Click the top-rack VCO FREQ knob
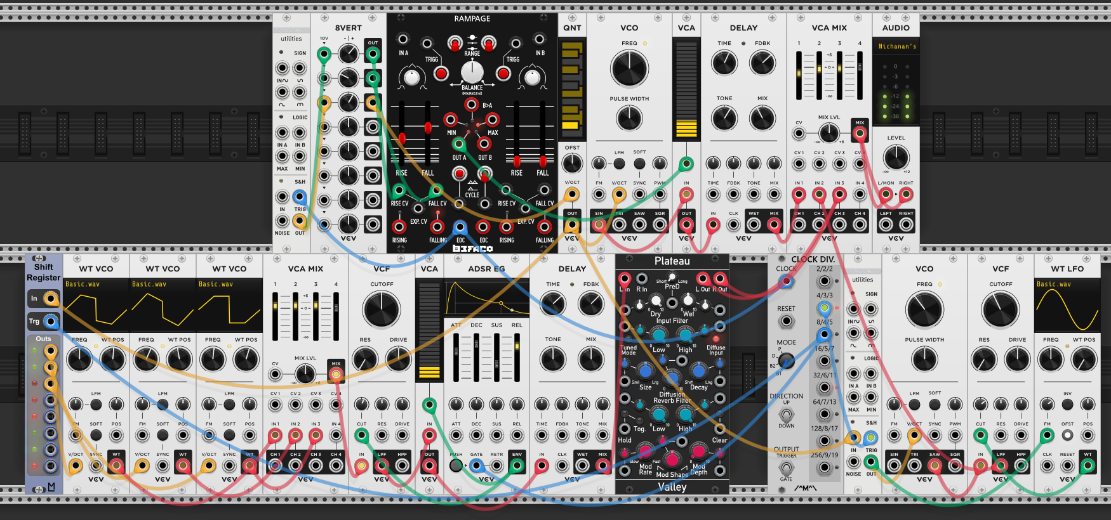Image resolution: width=1111 pixels, height=520 pixels. coord(629,68)
